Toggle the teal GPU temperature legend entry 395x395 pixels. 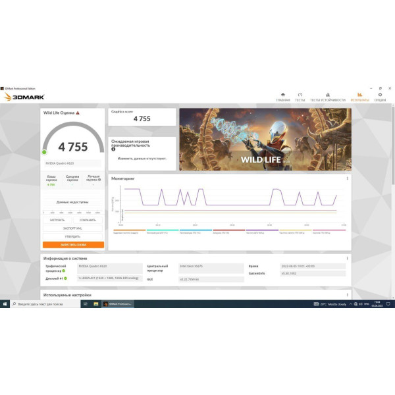(x=163, y=232)
